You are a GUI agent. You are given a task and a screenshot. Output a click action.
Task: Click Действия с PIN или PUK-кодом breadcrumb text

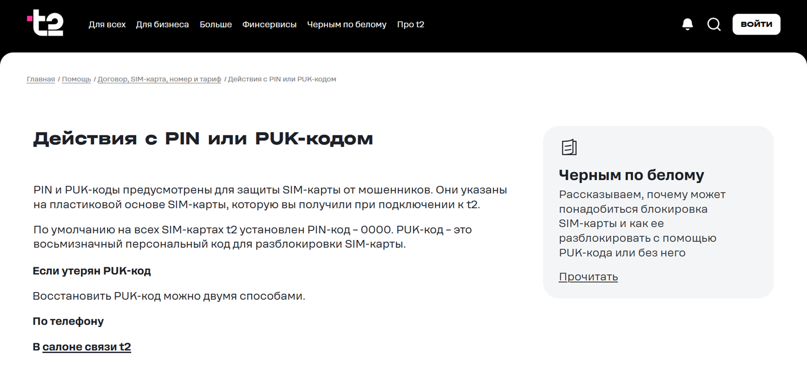[282, 79]
